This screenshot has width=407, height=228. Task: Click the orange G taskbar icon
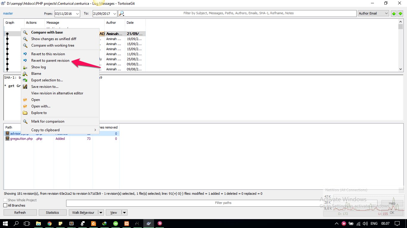coord(94,223)
